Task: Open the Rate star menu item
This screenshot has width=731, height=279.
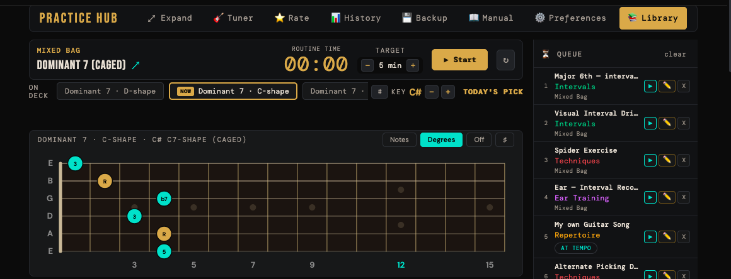Action: pos(292,18)
